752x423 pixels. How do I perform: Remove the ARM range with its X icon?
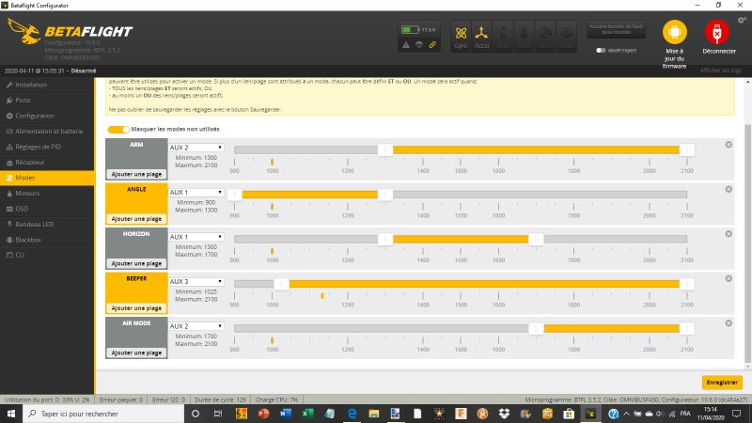[x=728, y=144]
